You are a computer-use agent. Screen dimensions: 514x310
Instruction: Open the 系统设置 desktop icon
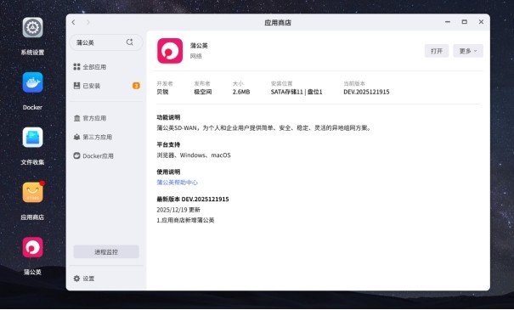[32, 27]
